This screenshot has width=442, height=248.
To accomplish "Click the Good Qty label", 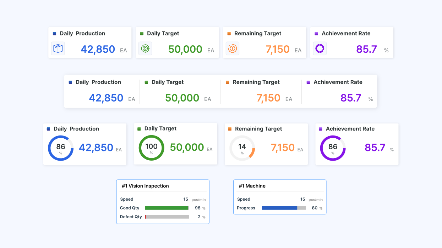I will coord(130,208).
